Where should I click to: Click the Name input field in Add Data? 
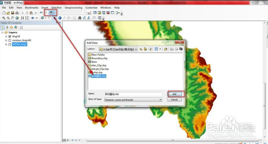point(133,94)
